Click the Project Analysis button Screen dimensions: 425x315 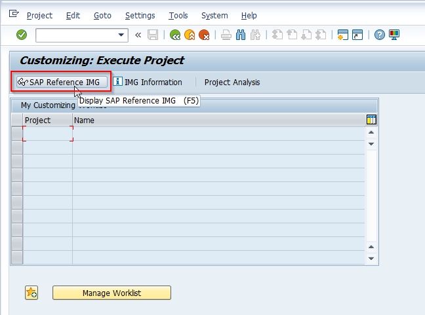(x=232, y=82)
